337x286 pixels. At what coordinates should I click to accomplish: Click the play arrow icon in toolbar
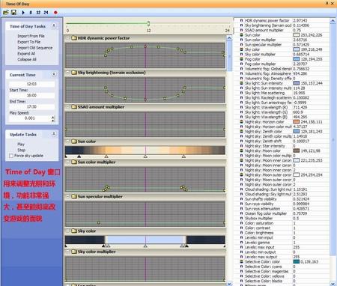(23, 12)
